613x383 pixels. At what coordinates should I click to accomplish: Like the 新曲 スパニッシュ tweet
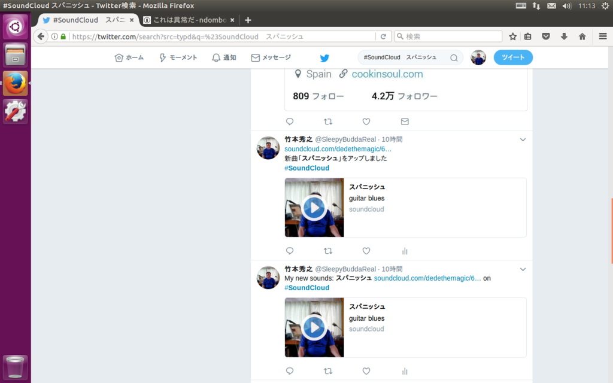tap(366, 251)
